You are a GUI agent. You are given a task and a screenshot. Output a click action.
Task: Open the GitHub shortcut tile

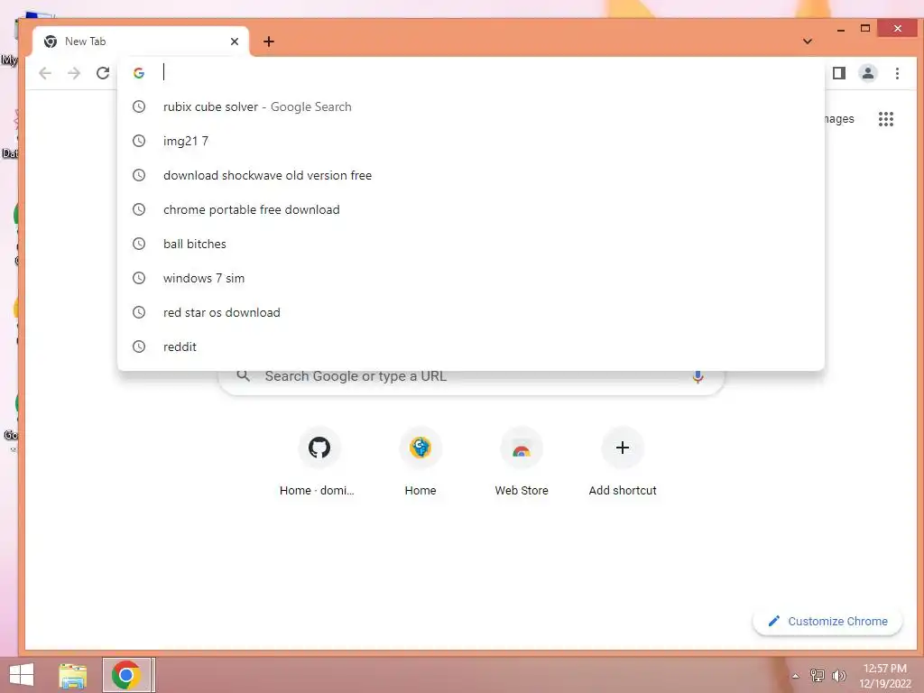[319, 461]
